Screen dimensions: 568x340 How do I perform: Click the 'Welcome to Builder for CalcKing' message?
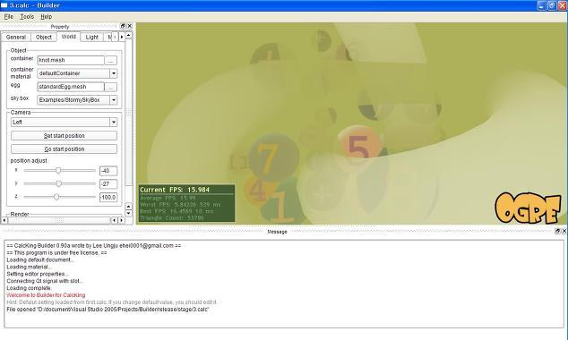(x=46, y=295)
